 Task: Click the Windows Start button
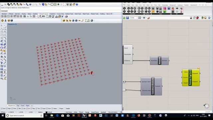[x=3, y=116]
